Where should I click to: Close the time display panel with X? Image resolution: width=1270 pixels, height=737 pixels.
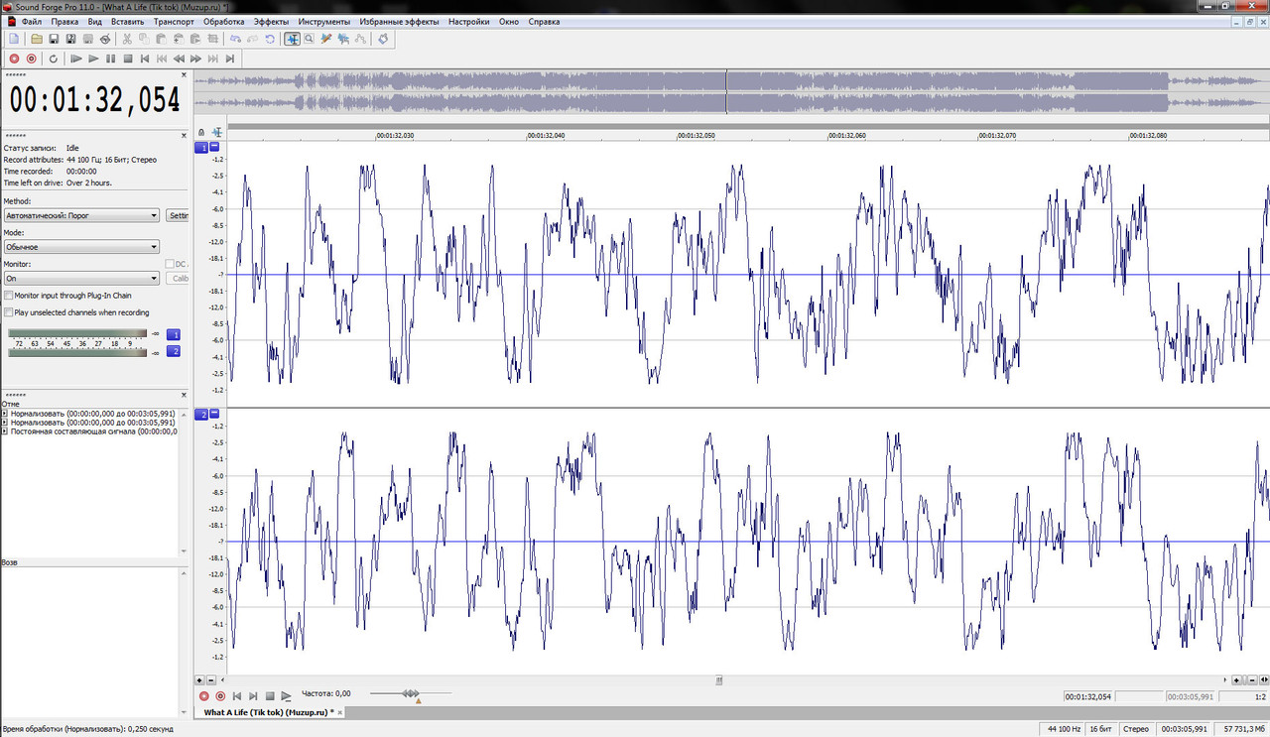(185, 74)
